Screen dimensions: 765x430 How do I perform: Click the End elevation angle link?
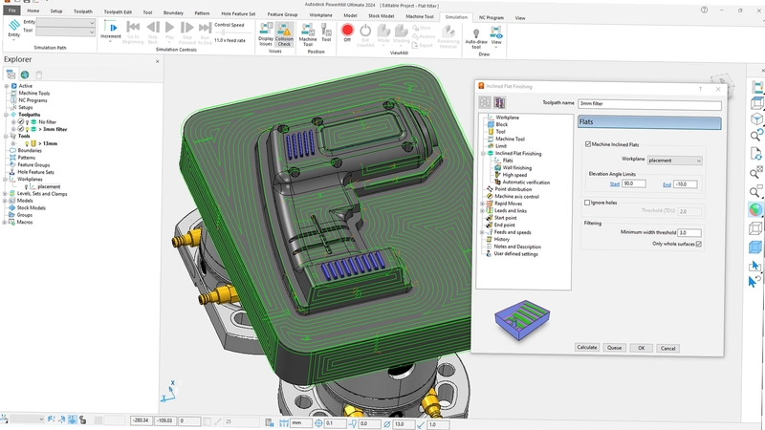click(667, 184)
